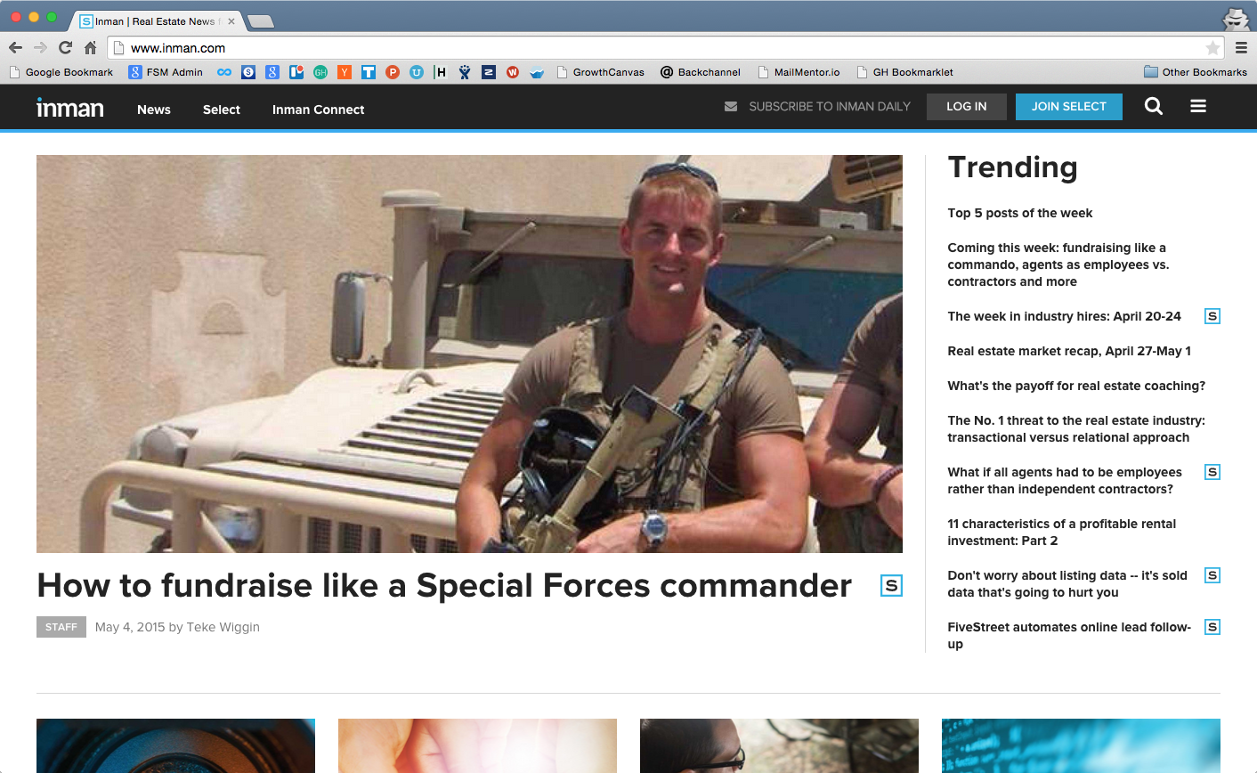Open the Special Forces commander headline
This screenshot has height=773, width=1257.
[x=444, y=585]
